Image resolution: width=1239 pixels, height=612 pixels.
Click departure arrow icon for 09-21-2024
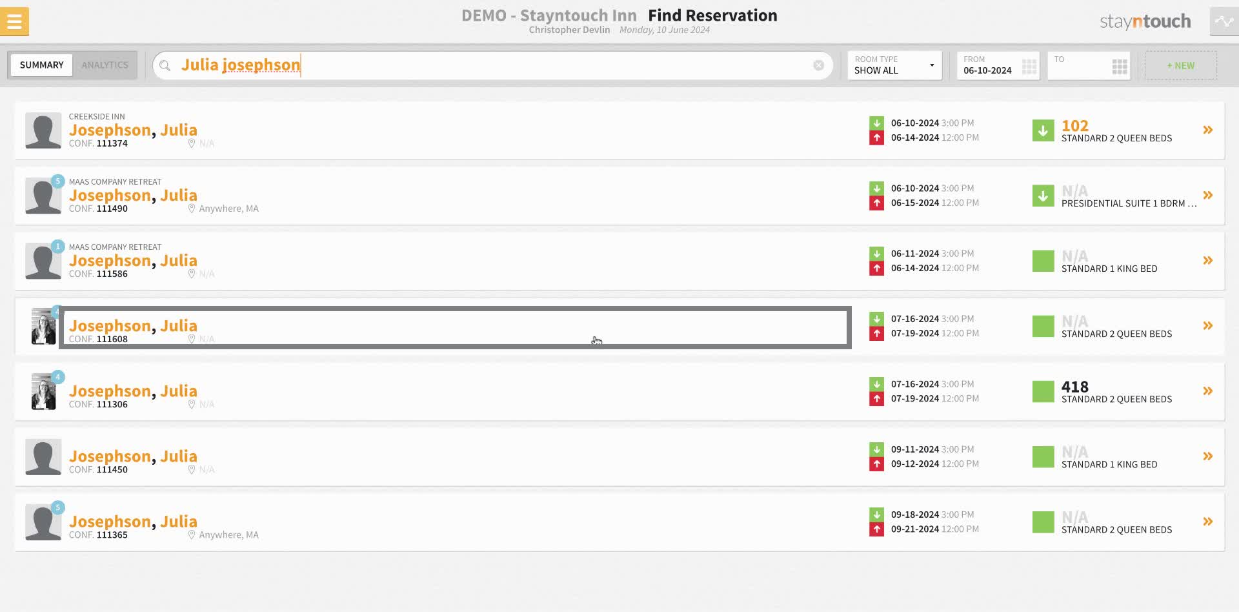click(x=876, y=529)
